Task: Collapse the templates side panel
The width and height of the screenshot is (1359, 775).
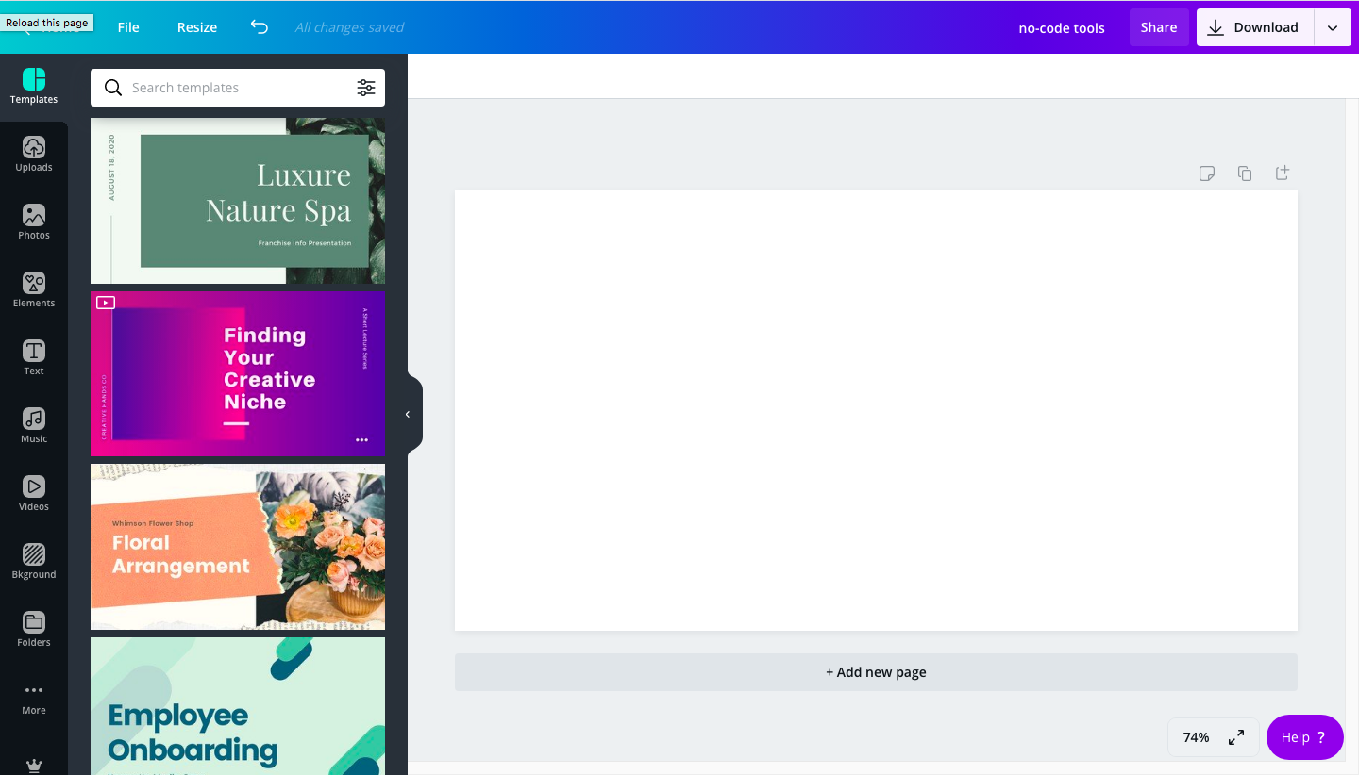Action: [409, 415]
